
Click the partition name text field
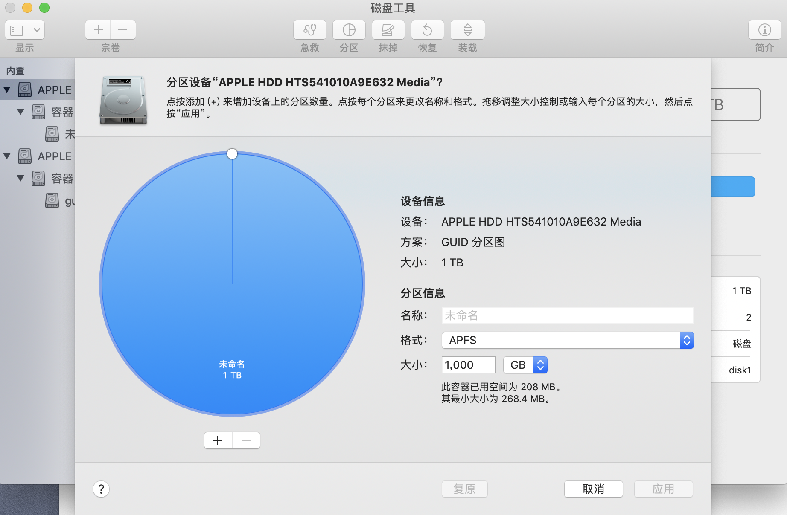point(567,315)
